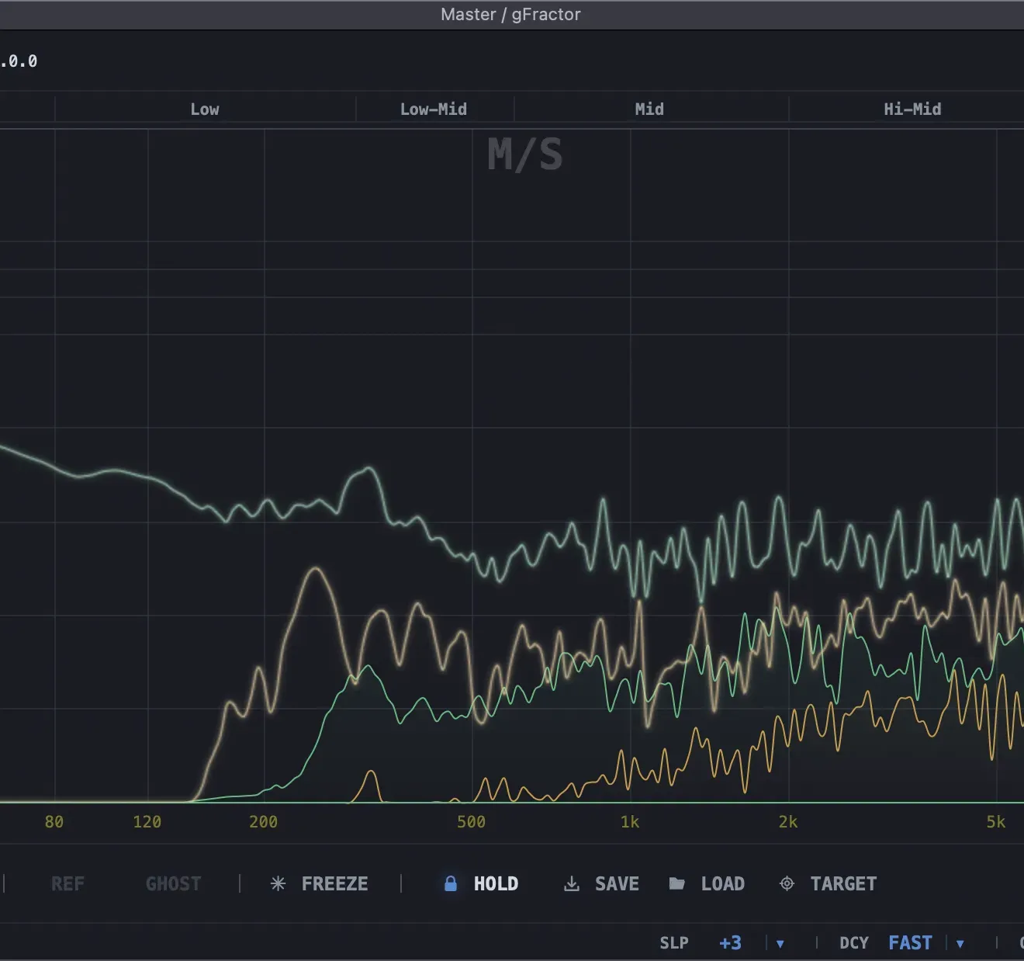Click the M/S mode indicator
The width and height of the screenshot is (1024, 961).
point(524,155)
